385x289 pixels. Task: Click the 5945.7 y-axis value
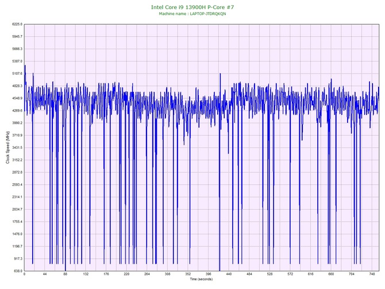click(17, 37)
